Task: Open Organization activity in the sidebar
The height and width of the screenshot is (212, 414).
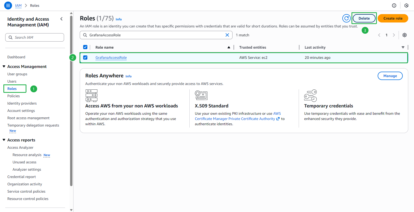Action: pyautogui.click(x=25, y=184)
